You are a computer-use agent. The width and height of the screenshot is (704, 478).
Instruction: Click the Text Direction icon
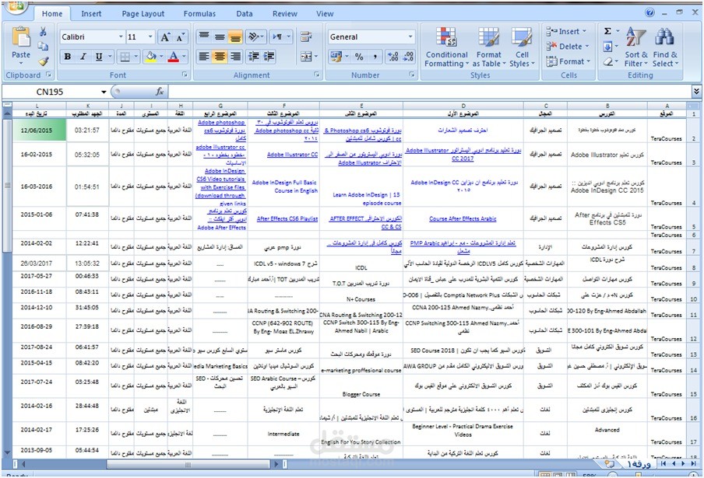click(x=277, y=37)
